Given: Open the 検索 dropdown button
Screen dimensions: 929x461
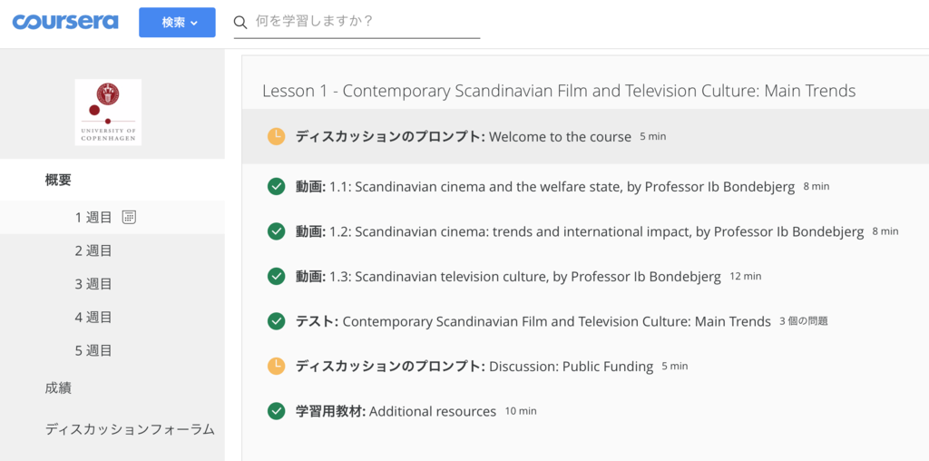Looking at the screenshot, I should pos(177,23).
